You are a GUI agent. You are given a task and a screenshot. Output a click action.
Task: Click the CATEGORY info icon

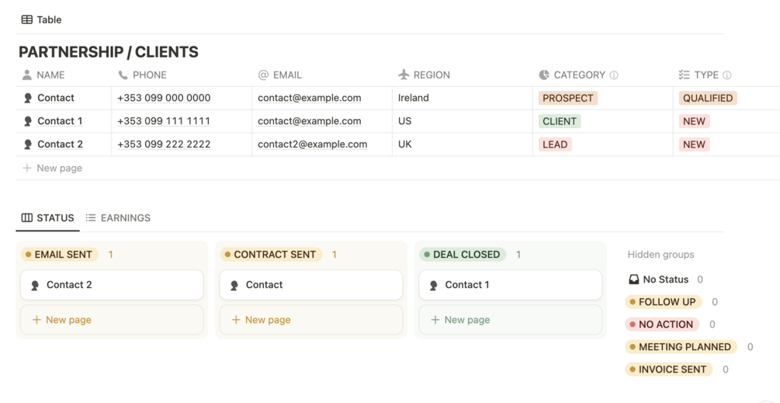pyautogui.click(x=614, y=75)
